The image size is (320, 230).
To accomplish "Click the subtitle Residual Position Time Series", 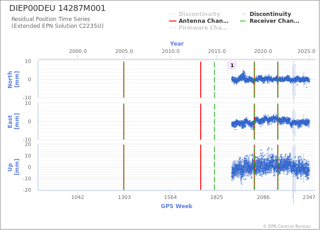I will (x=51, y=19).
